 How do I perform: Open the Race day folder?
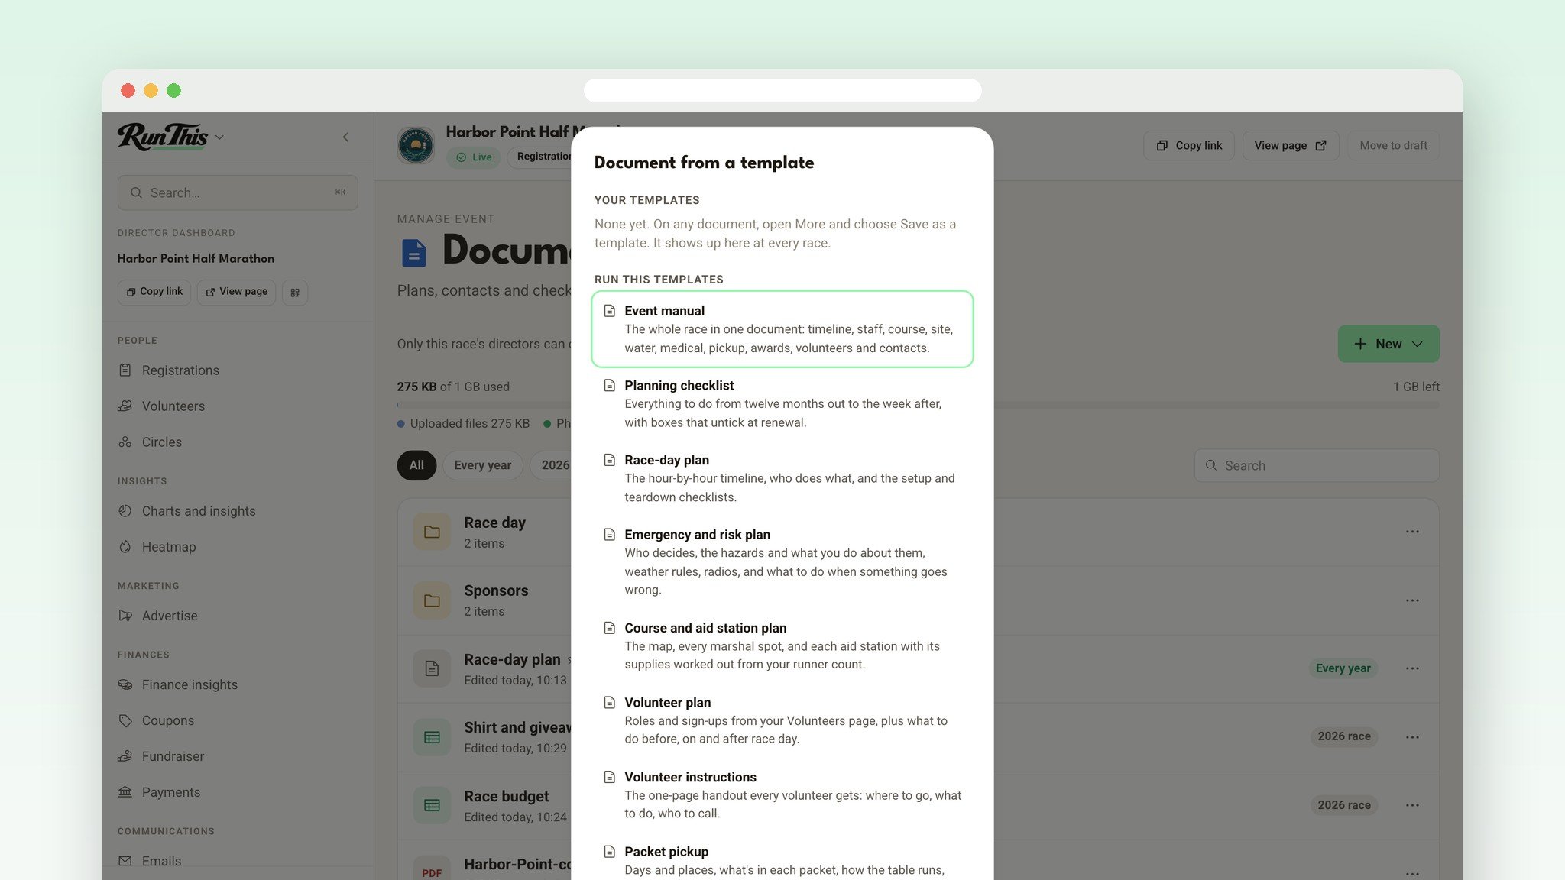494,523
